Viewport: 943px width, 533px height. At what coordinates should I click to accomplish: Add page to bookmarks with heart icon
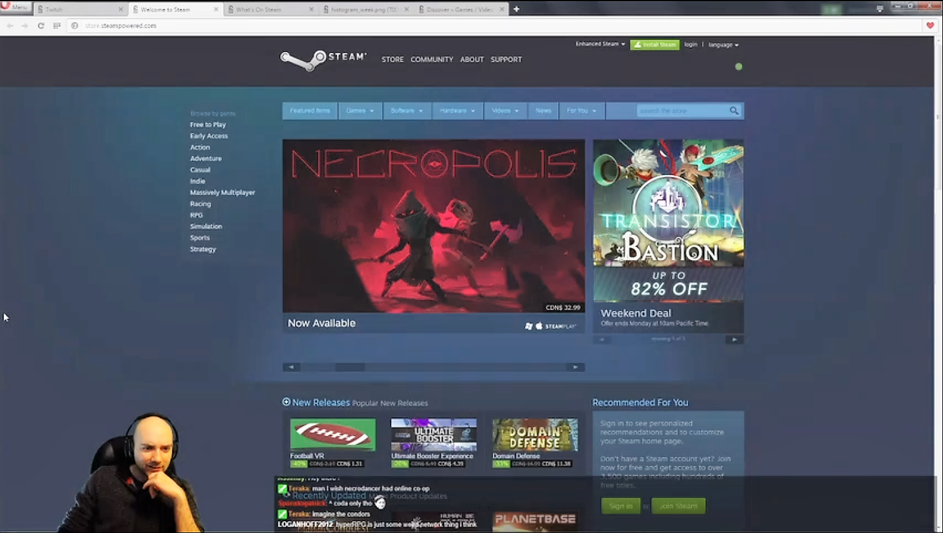930,25
